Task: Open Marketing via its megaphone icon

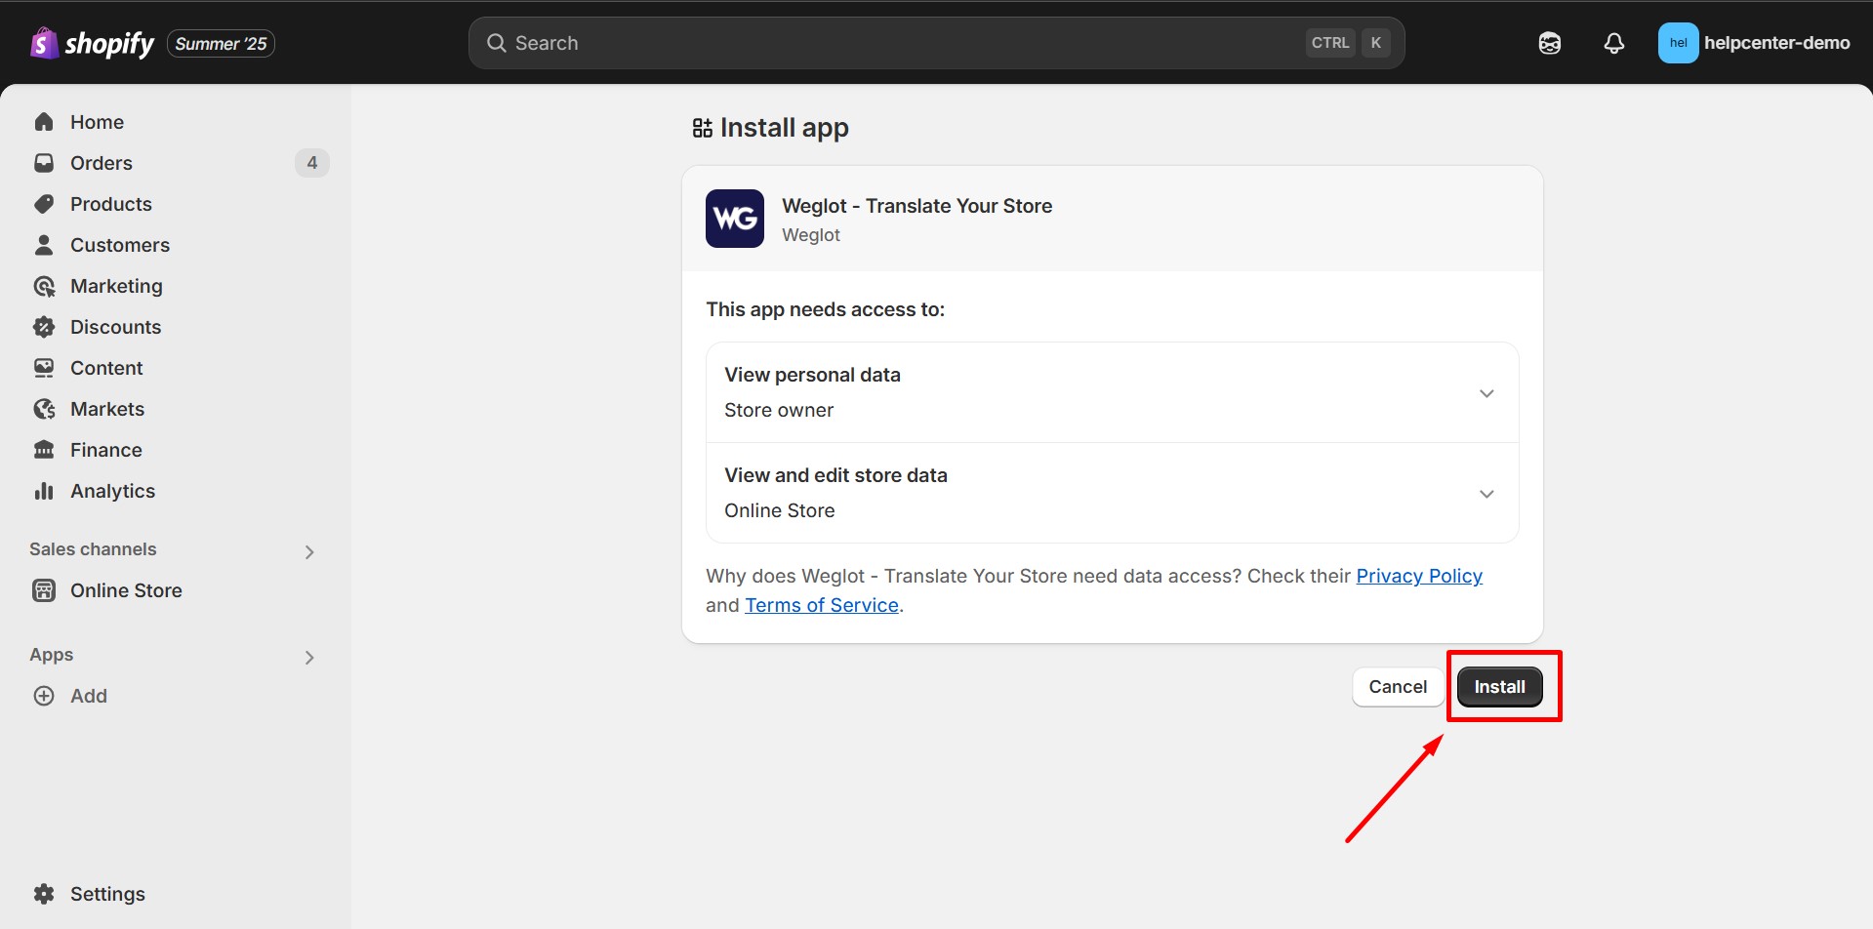Action: pyautogui.click(x=45, y=285)
